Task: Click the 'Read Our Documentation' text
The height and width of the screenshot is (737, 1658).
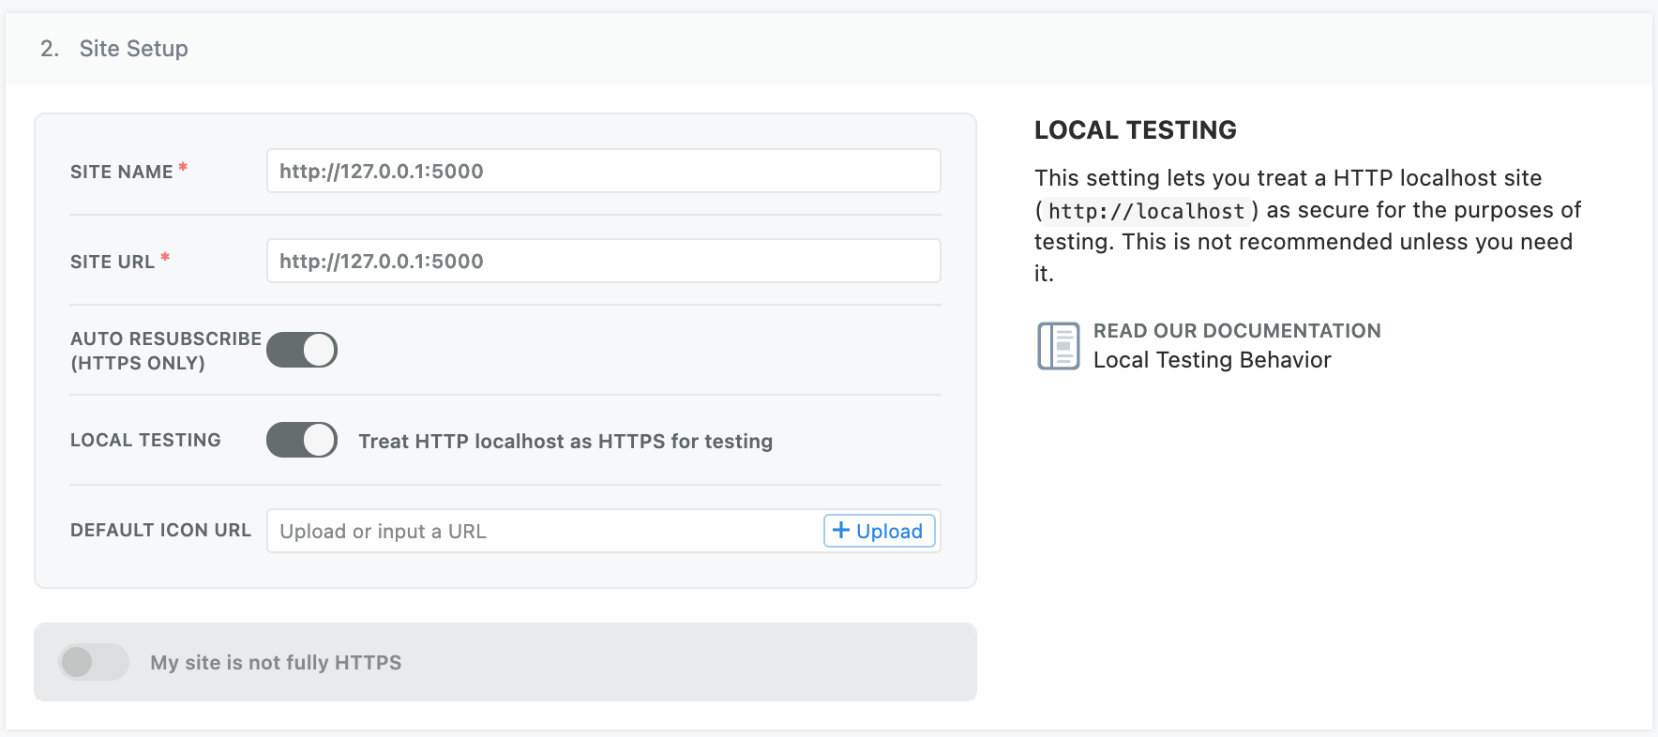Action: [1236, 331]
